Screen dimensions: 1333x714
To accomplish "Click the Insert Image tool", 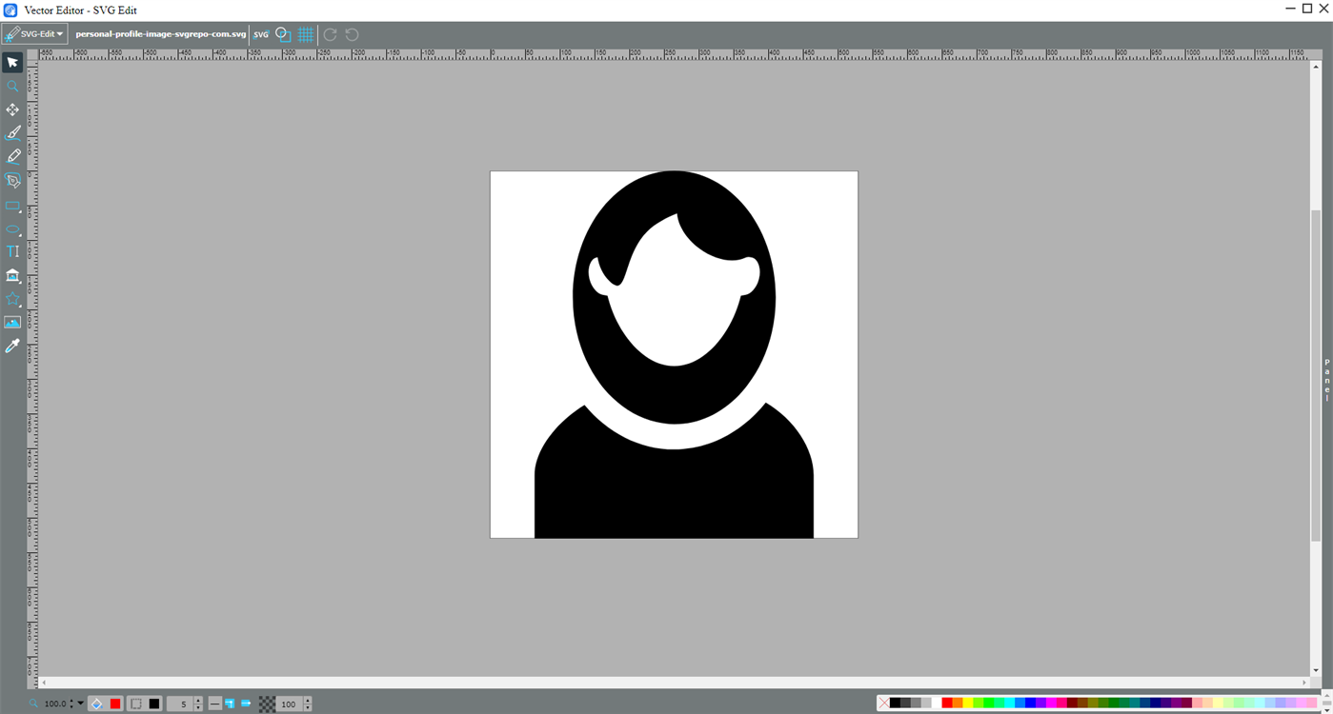I will coord(12,321).
